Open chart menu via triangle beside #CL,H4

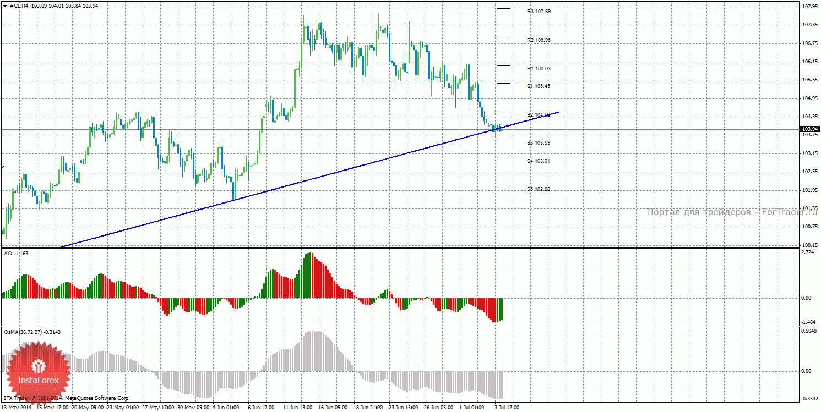[x=5, y=6]
